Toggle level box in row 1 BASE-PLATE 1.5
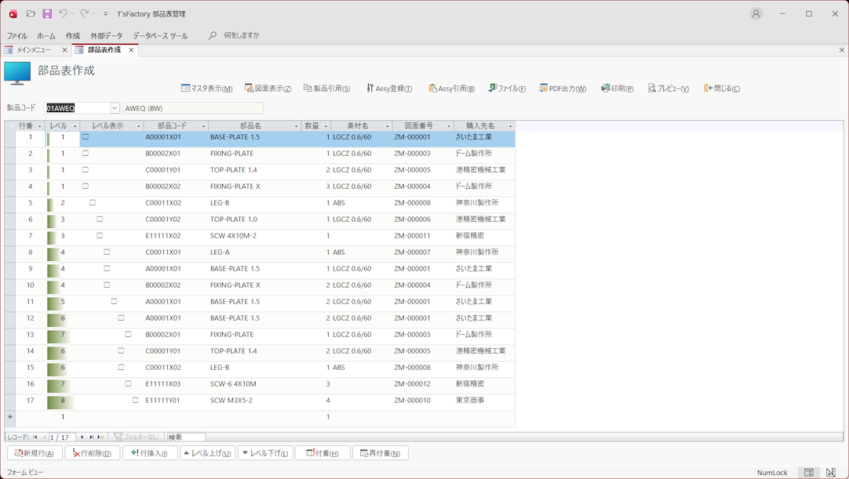Viewport: 849px width, 479px height. coord(86,137)
